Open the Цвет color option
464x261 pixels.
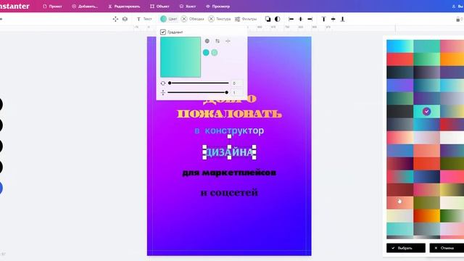pos(169,19)
